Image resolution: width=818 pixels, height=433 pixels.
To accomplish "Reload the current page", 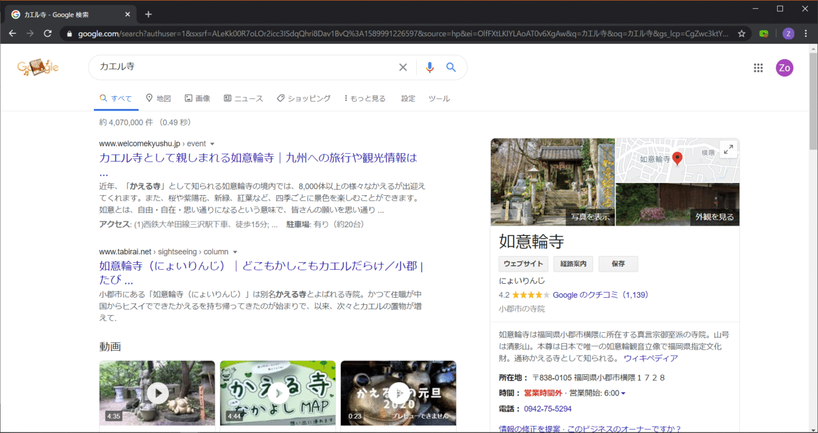I will (48, 33).
